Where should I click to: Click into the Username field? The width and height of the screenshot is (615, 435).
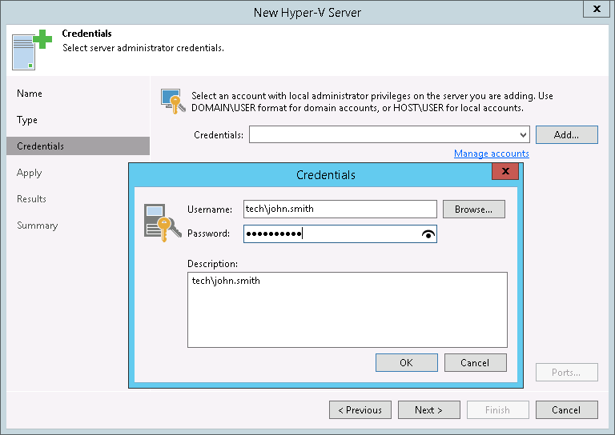340,209
